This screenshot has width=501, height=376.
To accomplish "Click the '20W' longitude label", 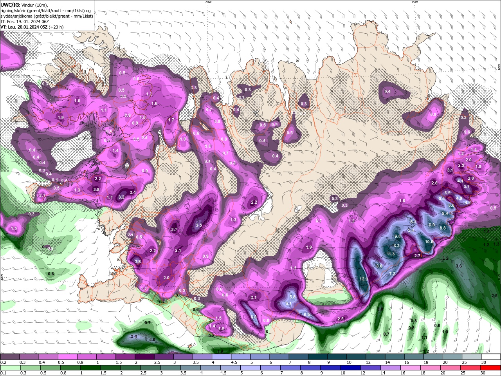I will tap(208, 2).
